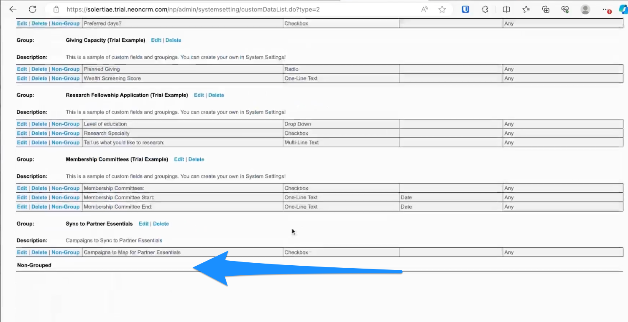Select the 'Wealth Screening Score' field name
This screenshot has height=322, width=628.
click(112, 78)
